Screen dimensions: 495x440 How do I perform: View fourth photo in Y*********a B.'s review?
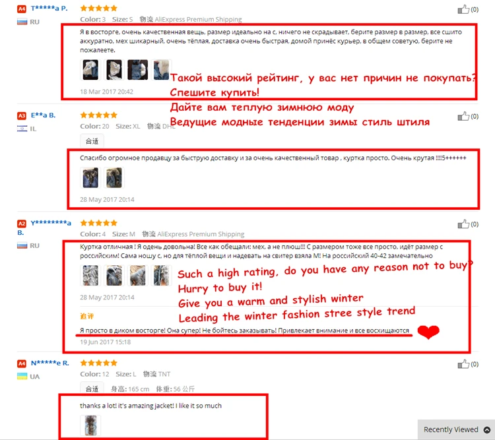click(161, 275)
